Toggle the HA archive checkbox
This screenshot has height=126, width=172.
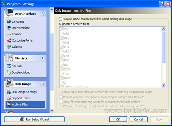[x=62, y=65]
